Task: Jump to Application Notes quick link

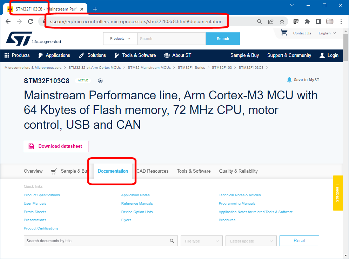Action: tap(135, 195)
